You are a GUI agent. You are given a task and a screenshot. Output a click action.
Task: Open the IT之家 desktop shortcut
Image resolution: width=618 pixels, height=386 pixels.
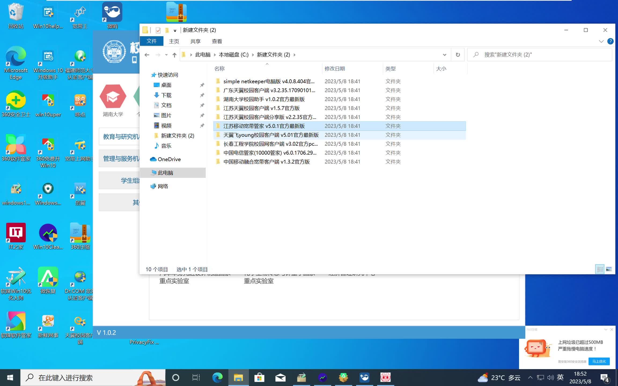coord(16,236)
